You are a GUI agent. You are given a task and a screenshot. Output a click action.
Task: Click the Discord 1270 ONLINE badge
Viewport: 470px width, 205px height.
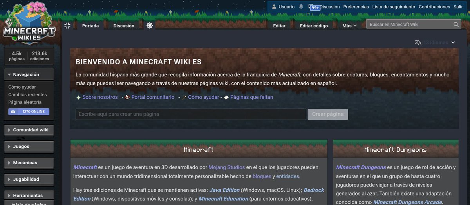(29, 112)
